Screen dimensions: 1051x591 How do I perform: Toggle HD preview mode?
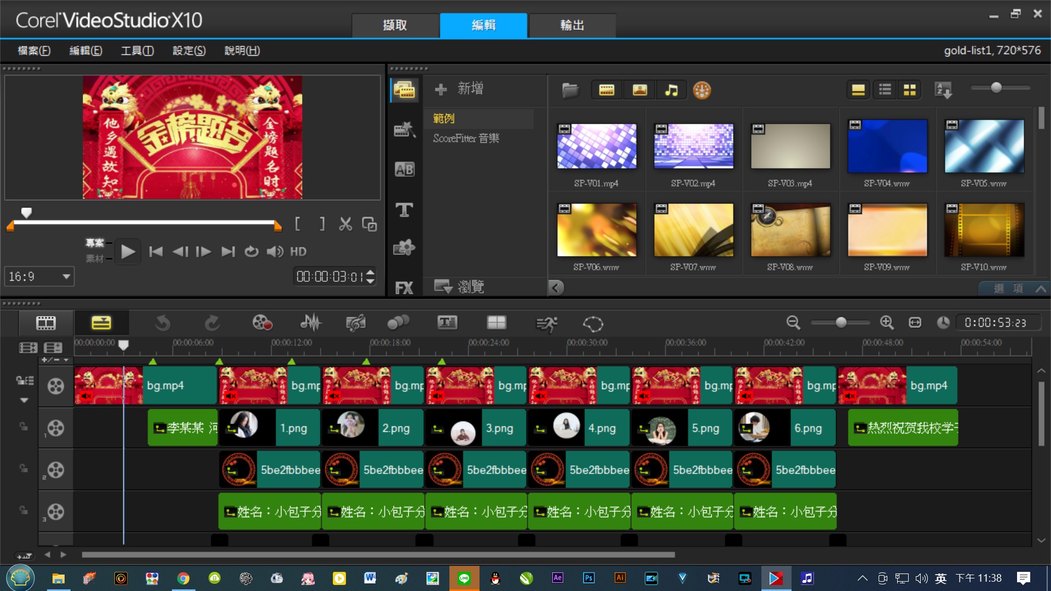pyautogui.click(x=298, y=252)
